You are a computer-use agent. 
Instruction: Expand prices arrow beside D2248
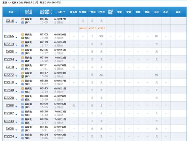16,91
